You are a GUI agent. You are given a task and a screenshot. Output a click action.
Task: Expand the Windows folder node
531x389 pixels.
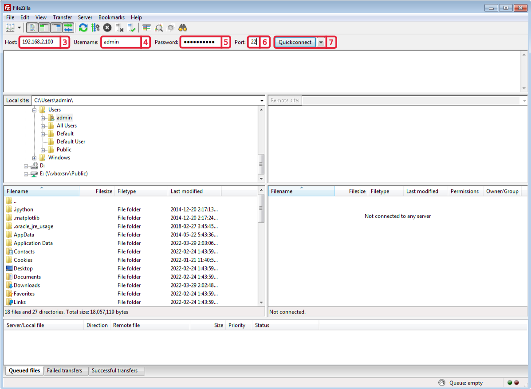34,158
